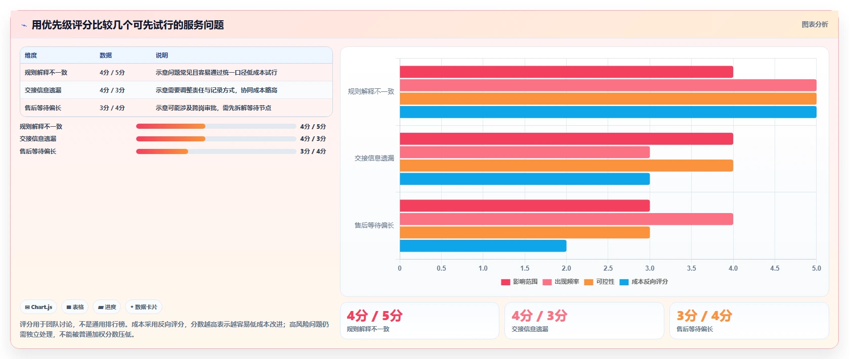Click the blue 成本反向评分 bar for 交接信息遗漏
Image resolution: width=849 pixels, height=359 pixels.
click(x=525, y=179)
